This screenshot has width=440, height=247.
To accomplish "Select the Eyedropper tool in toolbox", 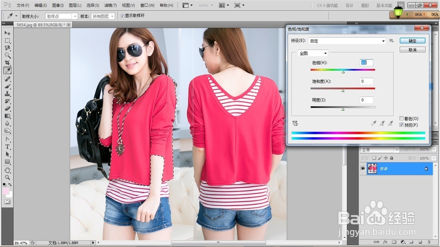I will pyautogui.click(x=7, y=70).
